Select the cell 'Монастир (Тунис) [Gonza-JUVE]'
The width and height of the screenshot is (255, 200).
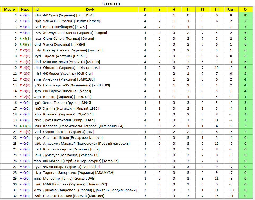pos(90,179)
